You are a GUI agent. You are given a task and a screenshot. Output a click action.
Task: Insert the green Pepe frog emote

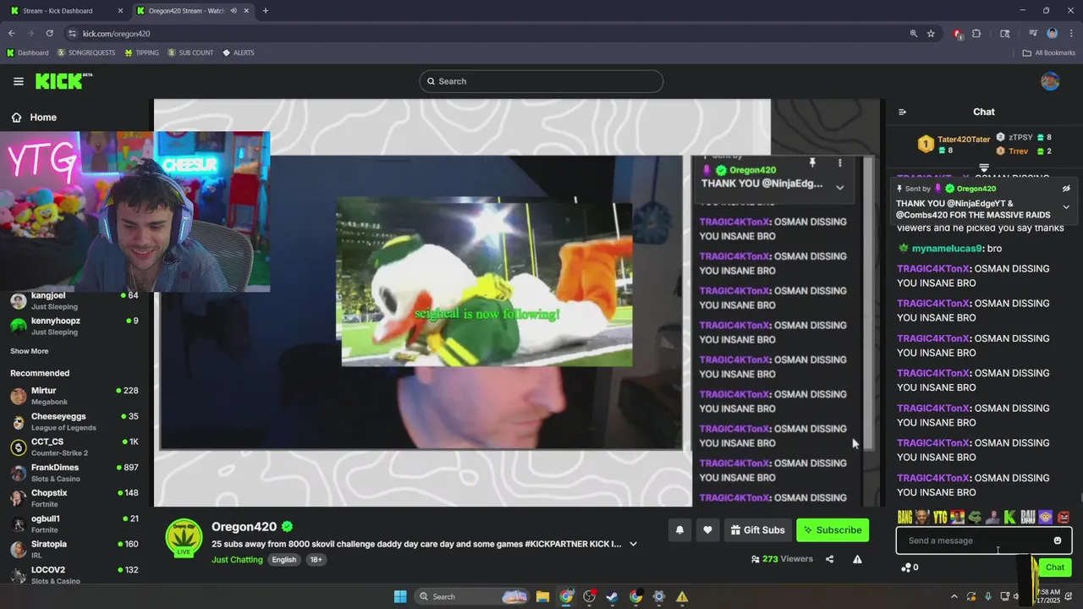coord(975,517)
